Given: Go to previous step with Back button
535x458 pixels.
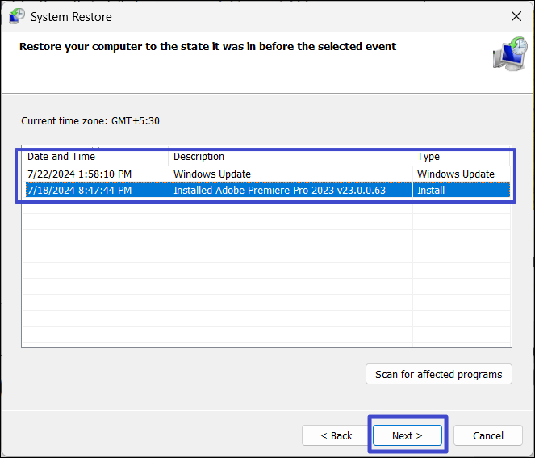Looking at the screenshot, I should 336,435.
